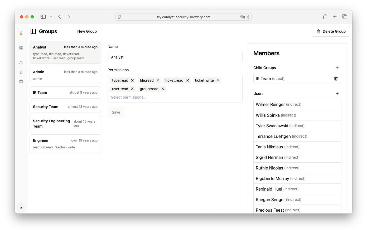The image size is (367, 233).
Task: Open the bug icon in left sidebar
Action: point(21,81)
